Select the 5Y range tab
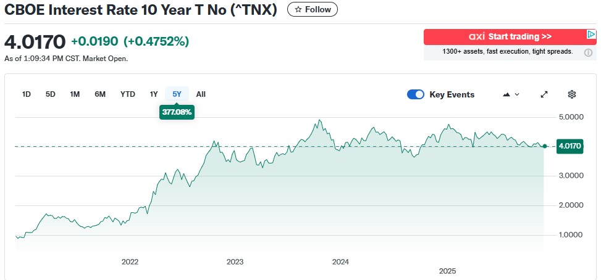601x280 pixels. coord(177,94)
